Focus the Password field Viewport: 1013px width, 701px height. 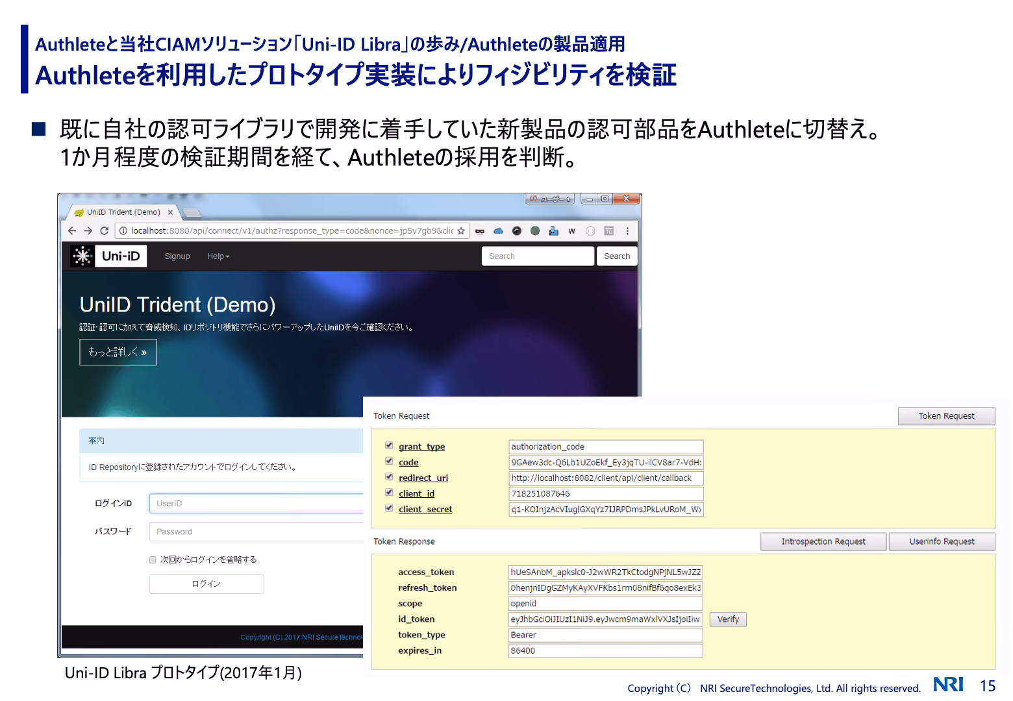256,532
